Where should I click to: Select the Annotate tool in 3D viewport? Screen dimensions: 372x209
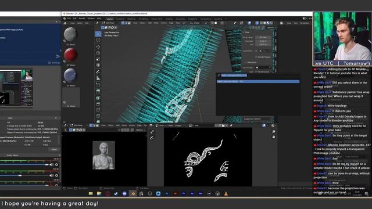pyautogui.click(x=98, y=71)
